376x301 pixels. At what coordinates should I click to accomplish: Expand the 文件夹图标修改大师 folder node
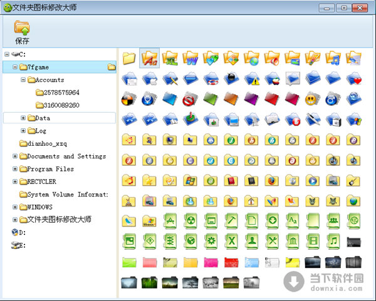point(15,220)
